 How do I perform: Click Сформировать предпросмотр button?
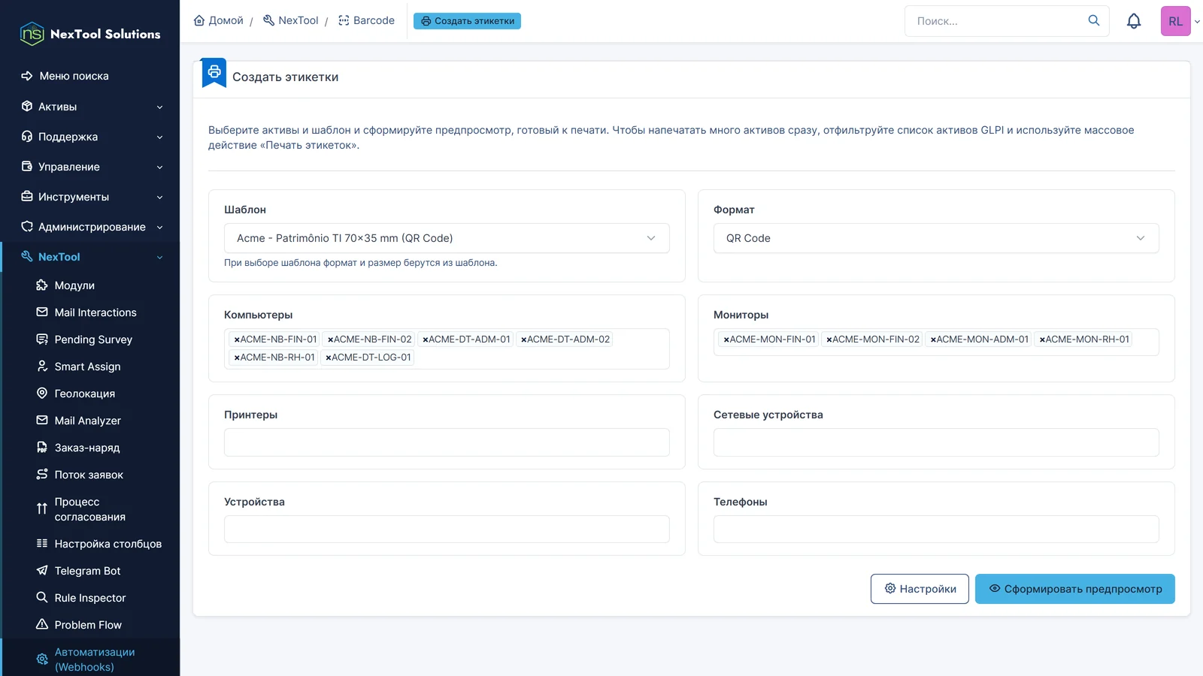(x=1075, y=589)
